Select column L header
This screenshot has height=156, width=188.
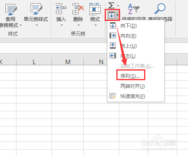click(x=34, y=62)
